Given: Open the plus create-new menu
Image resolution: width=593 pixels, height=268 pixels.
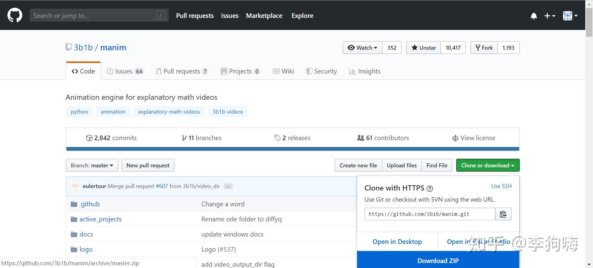Looking at the screenshot, I should (x=549, y=16).
